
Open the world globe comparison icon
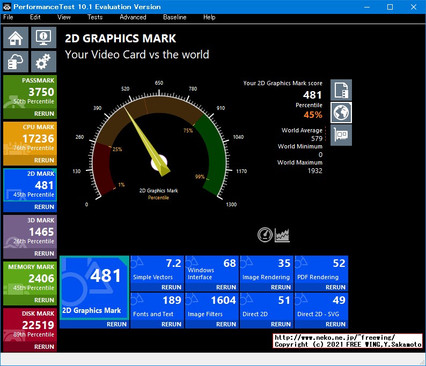click(341, 113)
